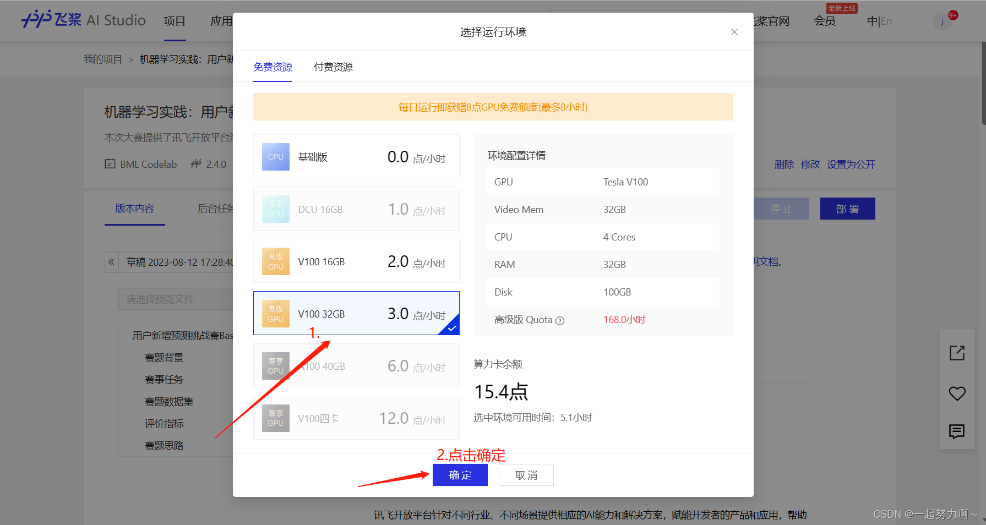Click the 部署 button
The height and width of the screenshot is (525, 986).
(x=848, y=209)
